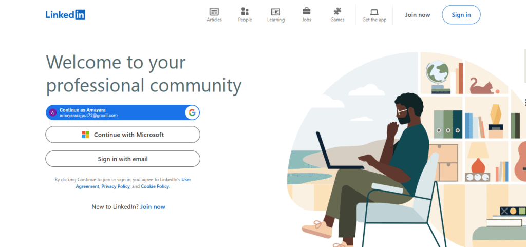Select Continue with Microsoft
The width and height of the screenshot is (526, 247).
123,135
